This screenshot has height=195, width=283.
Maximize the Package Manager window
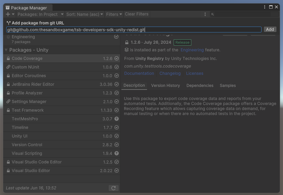(271, 7)
